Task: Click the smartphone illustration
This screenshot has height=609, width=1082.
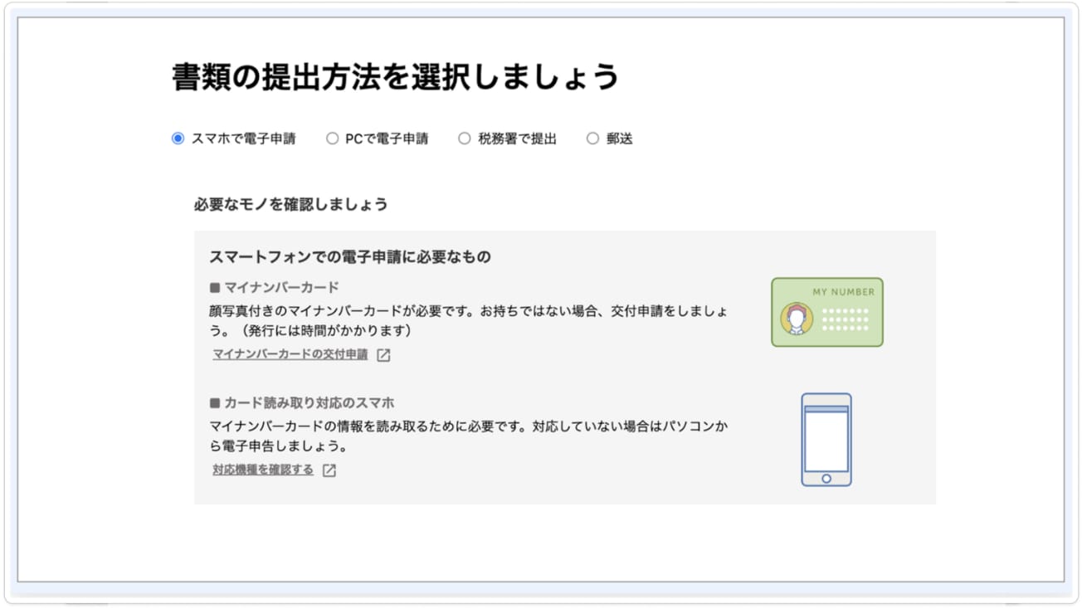Action: point(826,440)
